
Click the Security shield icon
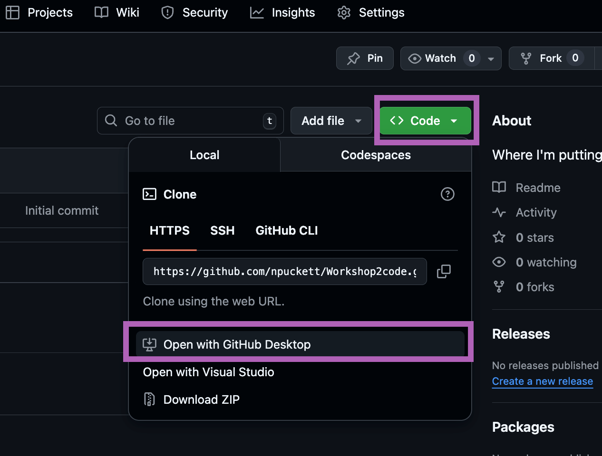(x=167, y=12)
